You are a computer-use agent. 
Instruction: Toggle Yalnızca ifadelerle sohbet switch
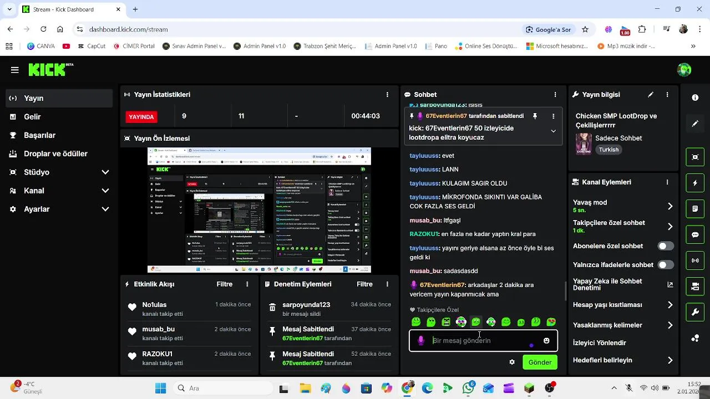(666, 265)
